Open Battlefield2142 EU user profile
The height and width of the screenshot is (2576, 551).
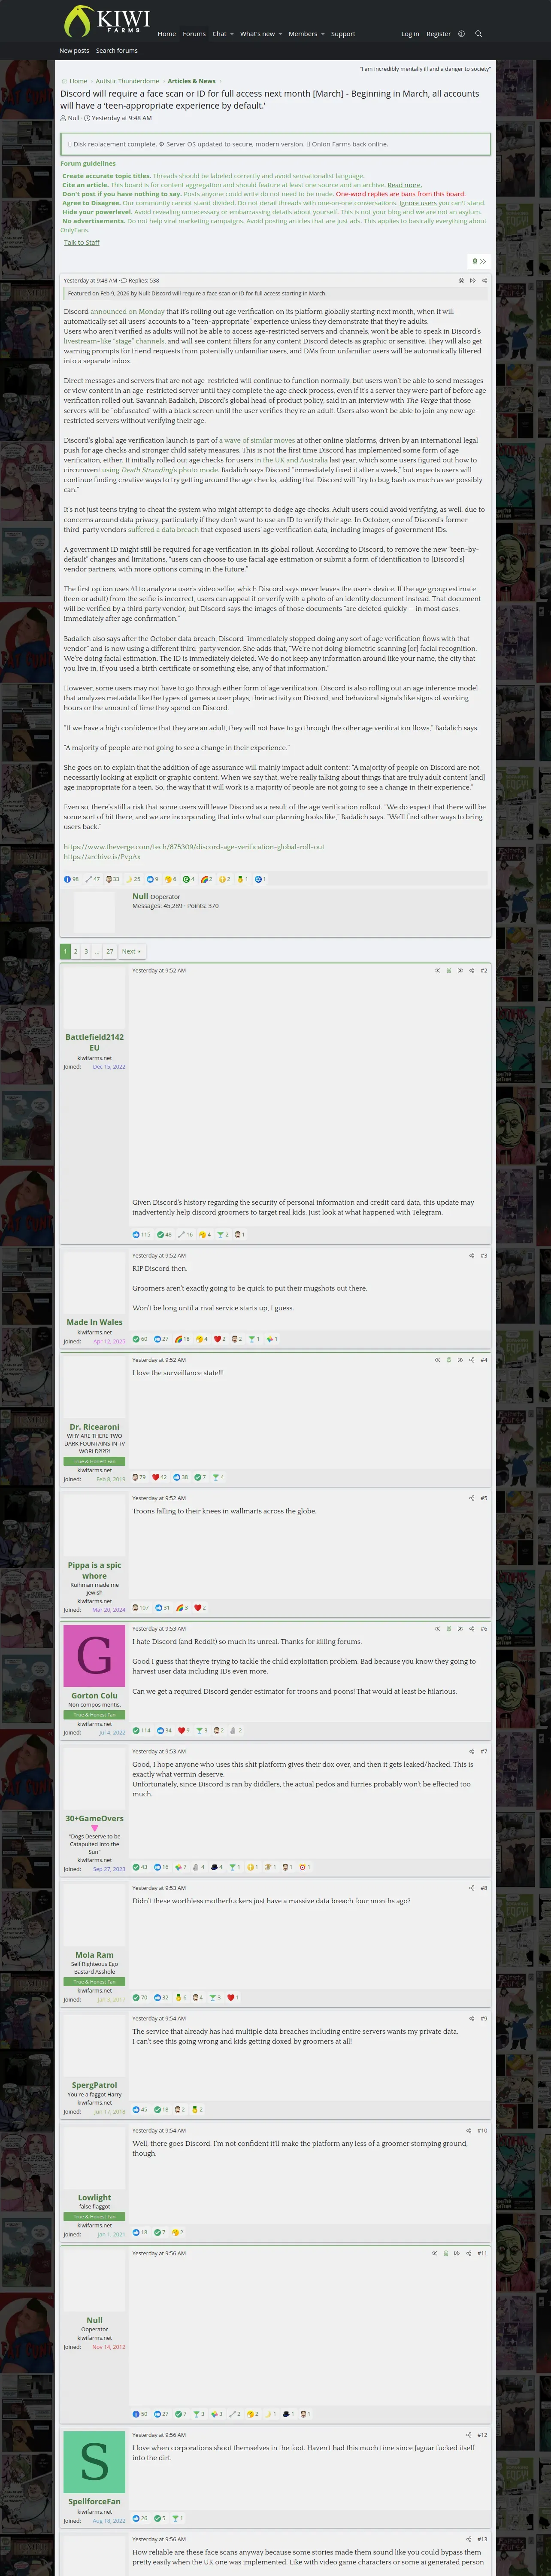tap(95, 1042)
